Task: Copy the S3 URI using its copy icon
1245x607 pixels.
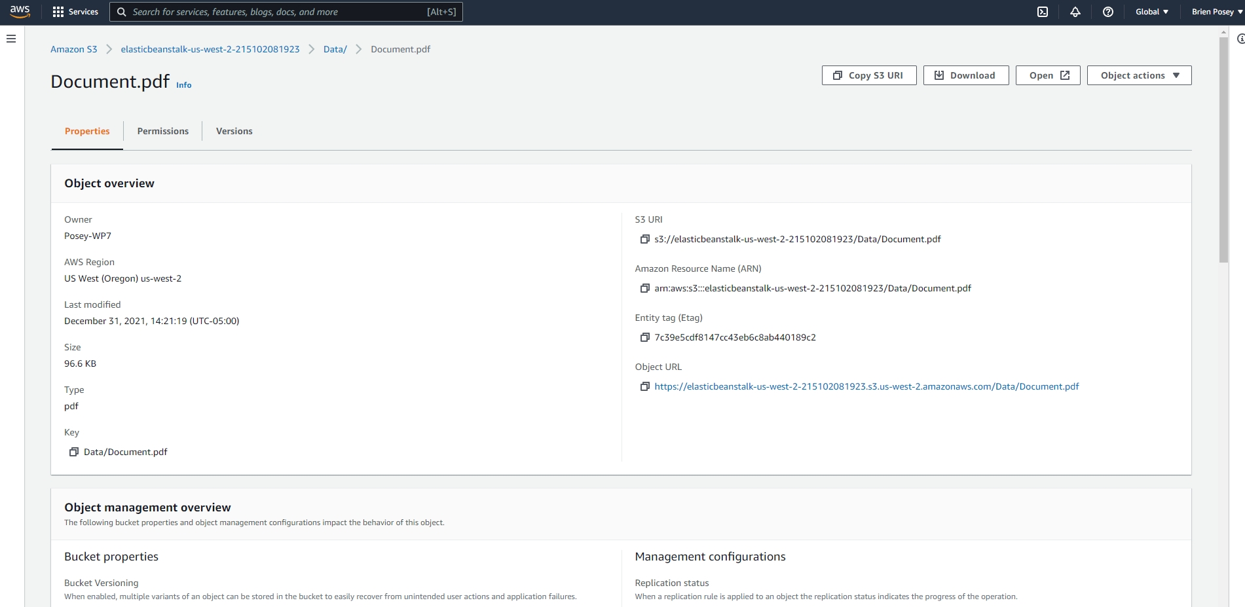Action: click(x=645, y=239)
